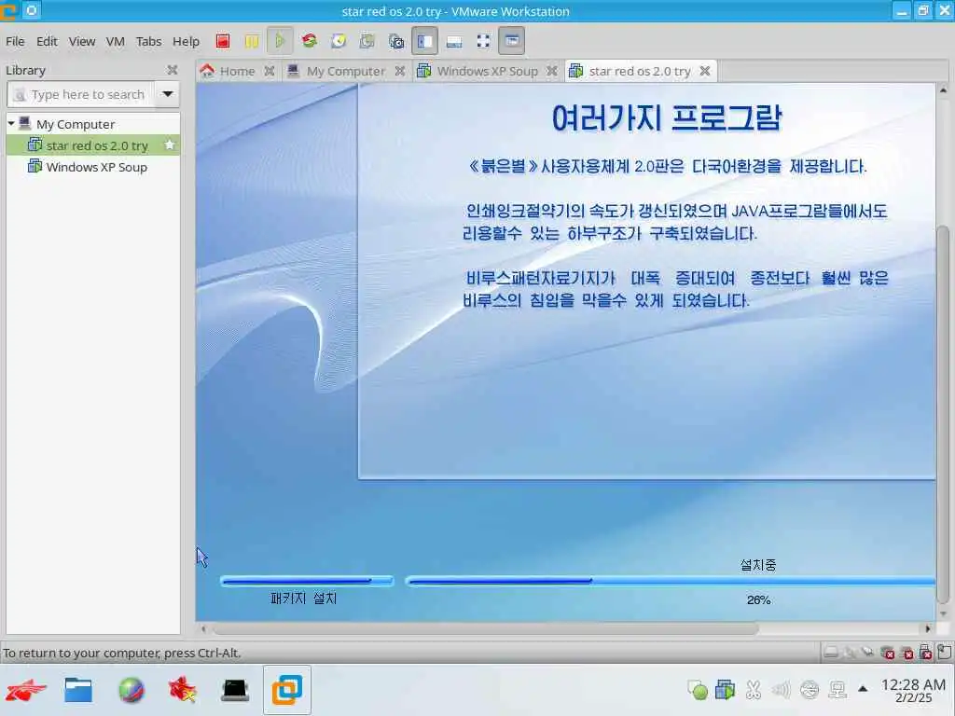Toggle the console view toolbar button
The width and height of the screenshot is (955, 716).
(512, 41)
